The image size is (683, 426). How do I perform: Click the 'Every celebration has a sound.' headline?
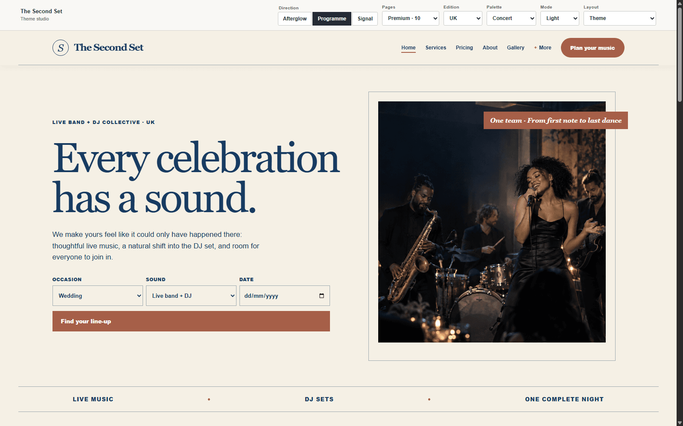point(196,178)
